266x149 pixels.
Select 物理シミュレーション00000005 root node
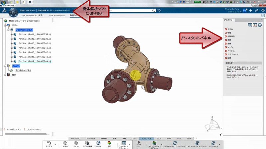(x=24, y=21)
